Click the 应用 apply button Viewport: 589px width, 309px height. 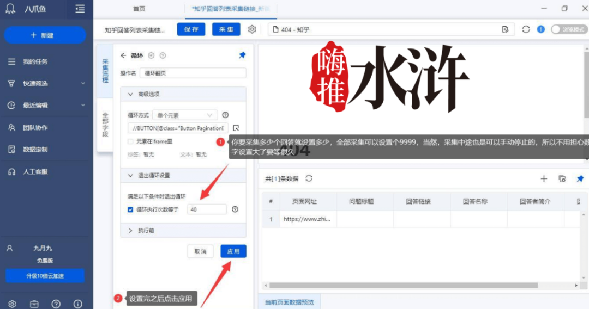click(233, 251)
